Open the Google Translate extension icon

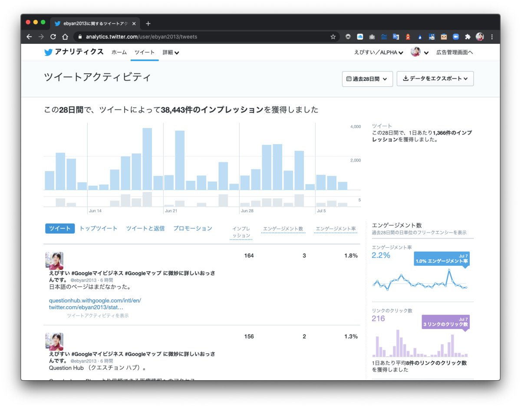(x=396, y=37)
